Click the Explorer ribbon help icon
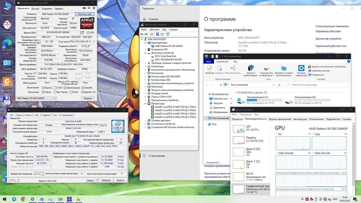The width and height of the screenshot is (361, 203). point(349,61)
